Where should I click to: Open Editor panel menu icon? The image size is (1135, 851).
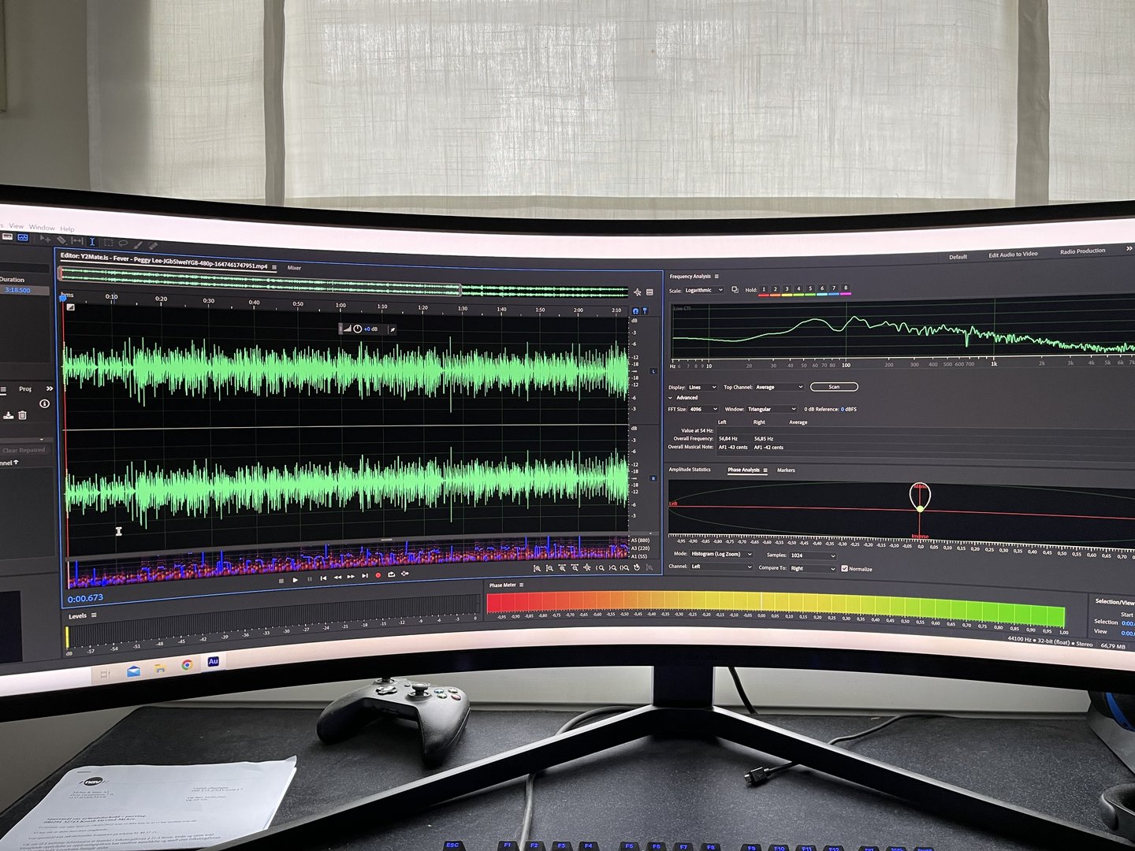coord(274,267)
